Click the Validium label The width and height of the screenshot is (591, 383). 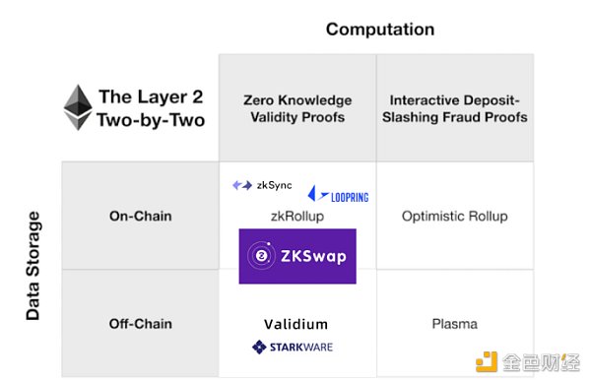pos(295,324)
